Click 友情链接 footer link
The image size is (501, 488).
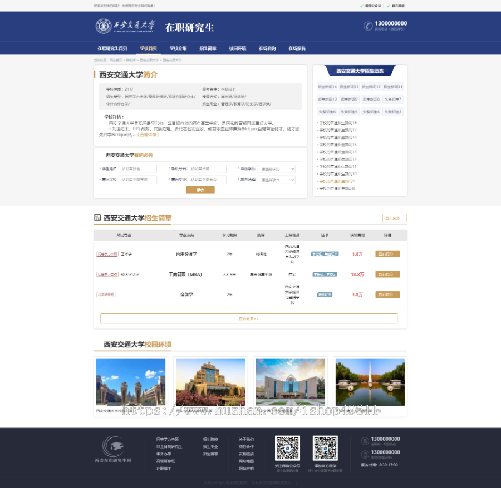click(x=246, y=454)
